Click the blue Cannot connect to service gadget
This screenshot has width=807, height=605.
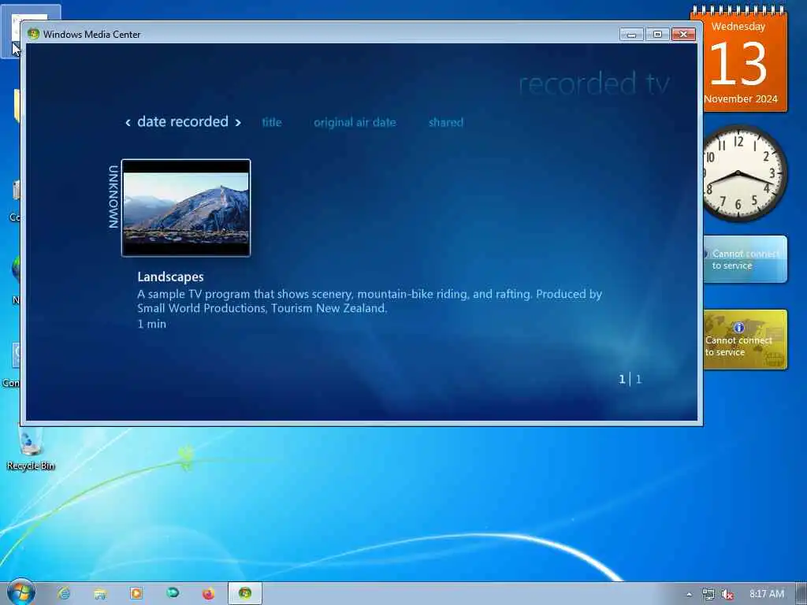click(745, 259)
